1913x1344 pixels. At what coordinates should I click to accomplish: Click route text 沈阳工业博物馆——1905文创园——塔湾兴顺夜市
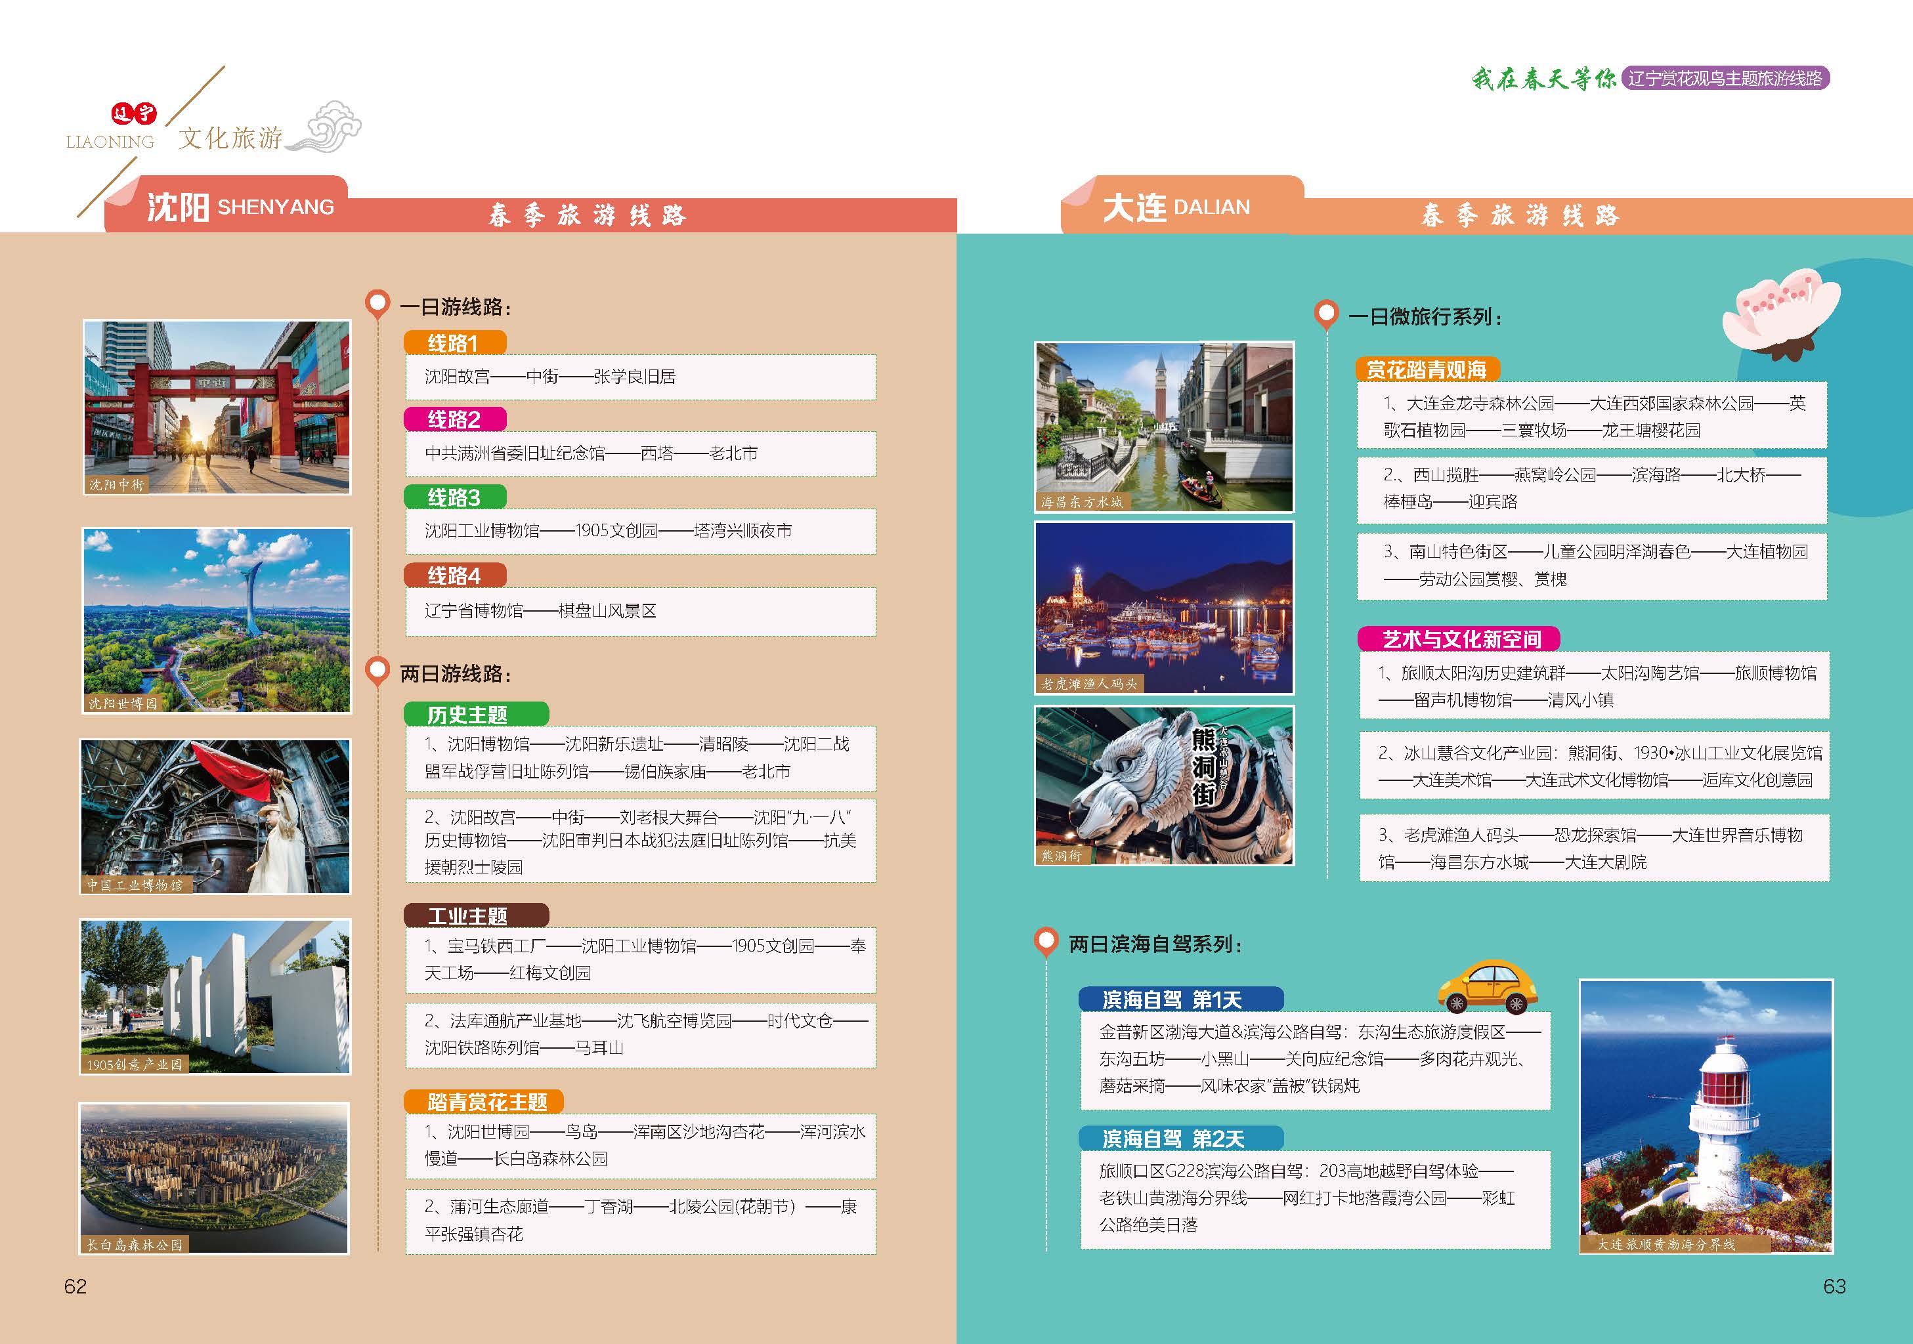pyautogui.click(x=608, y=530)
